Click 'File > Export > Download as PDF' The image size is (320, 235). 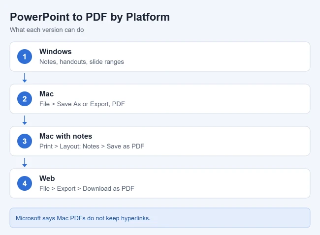click(x=87, y=188)
